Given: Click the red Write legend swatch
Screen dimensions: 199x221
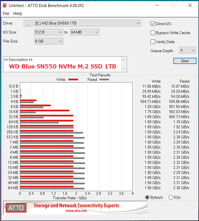Looking at the screenshot, I should tap(73, 79).
